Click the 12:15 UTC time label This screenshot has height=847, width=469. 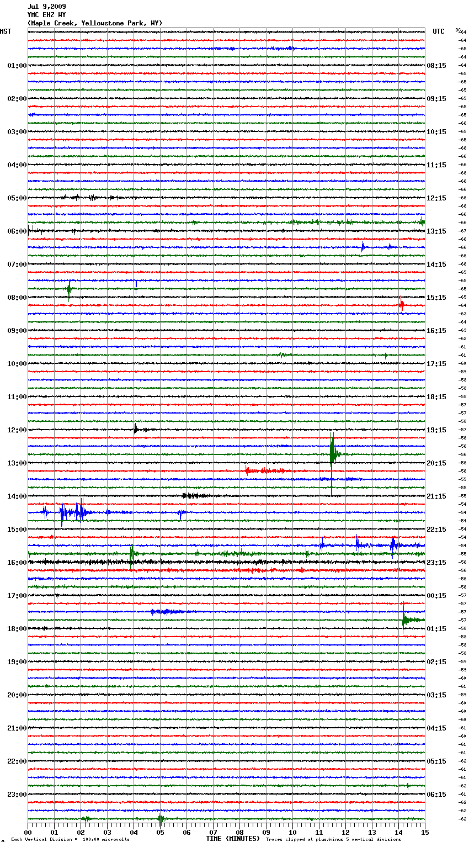[x=436, y=198]
